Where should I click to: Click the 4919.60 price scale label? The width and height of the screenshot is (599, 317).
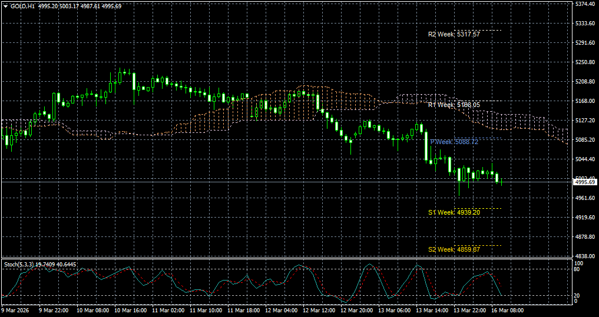(x=585, y=218)
